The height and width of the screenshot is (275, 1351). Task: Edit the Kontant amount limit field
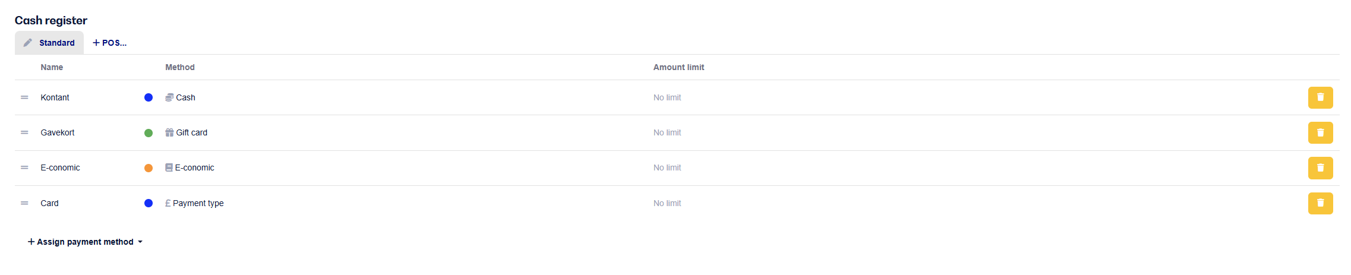667,97
